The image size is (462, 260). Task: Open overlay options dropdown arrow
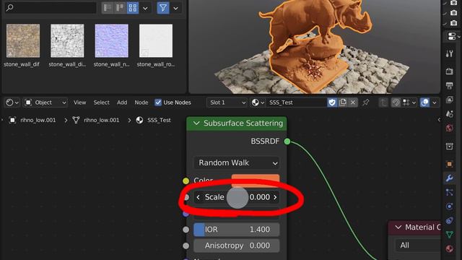click(x=435, y=103)
